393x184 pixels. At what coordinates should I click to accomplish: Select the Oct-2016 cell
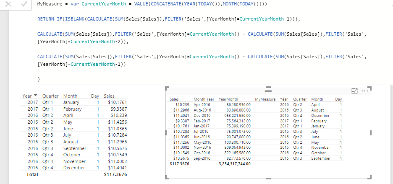pyautogui.click(x=202, y=153)
